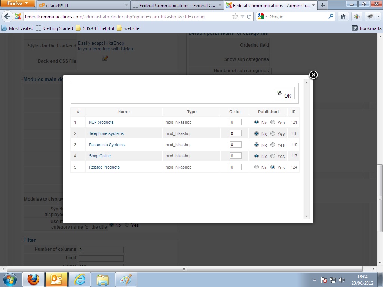Click the search magnifier icon

(331, 16)
